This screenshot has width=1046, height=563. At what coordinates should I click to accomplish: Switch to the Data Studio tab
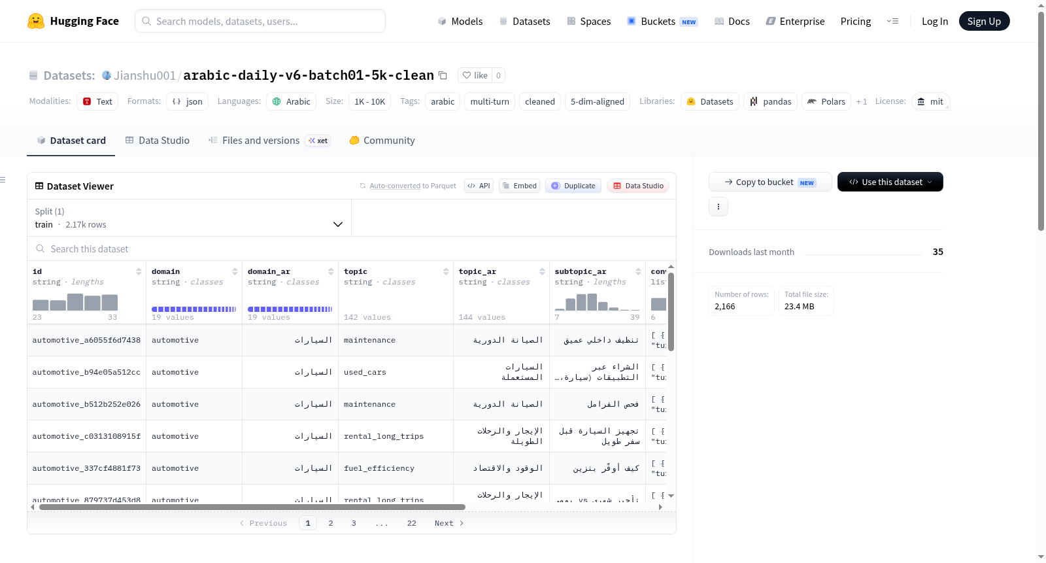pos(158,141)
